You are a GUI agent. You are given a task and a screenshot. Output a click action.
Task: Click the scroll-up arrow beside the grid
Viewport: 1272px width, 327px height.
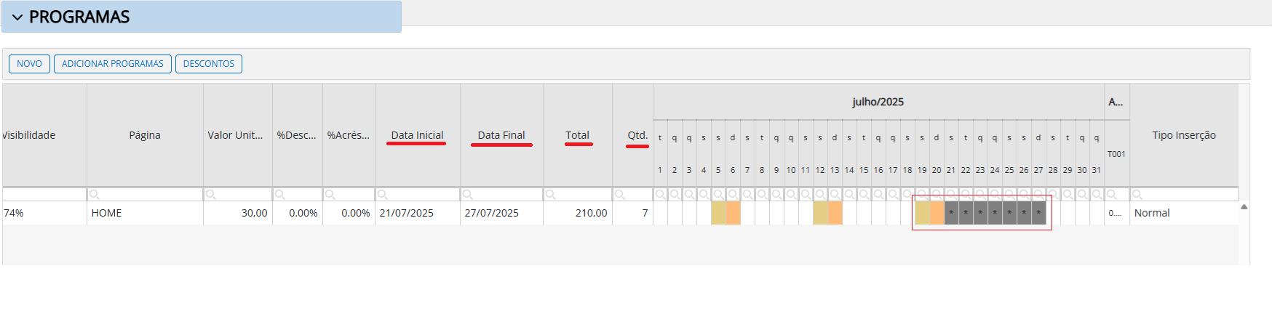click(x=1244, y=207)
